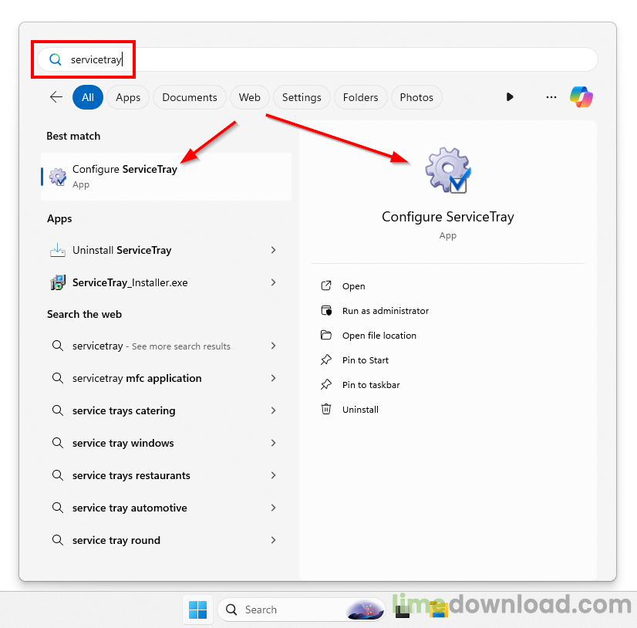Select the Uninstall ServiceTray app result
Viewport: 637px width, 628px height.
click(x=166, y=250)
